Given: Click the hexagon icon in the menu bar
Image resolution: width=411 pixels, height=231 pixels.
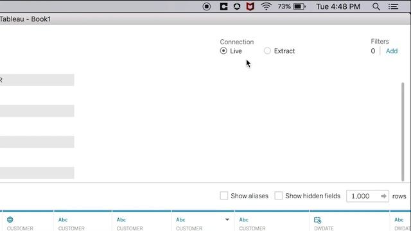Looking at the screenshot, I should tap(237, 6).
